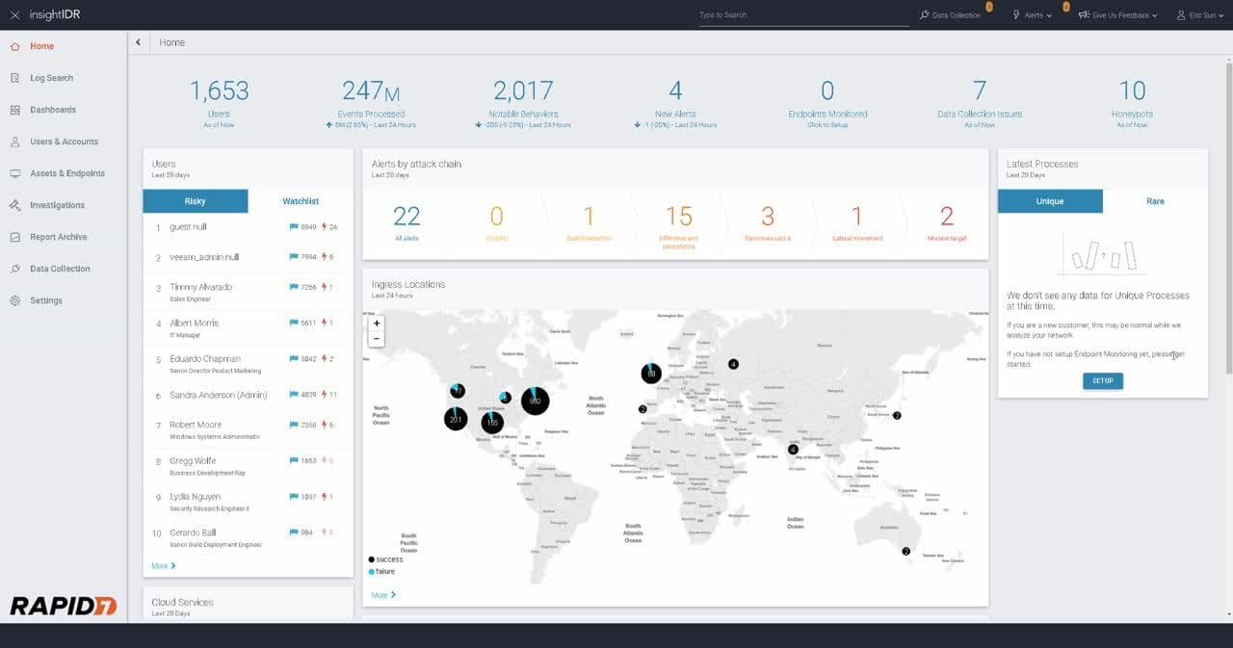The image size is (1233, 648).
Task: Close the navigation menu with the X icon
Action: click(x=14, y=15)
